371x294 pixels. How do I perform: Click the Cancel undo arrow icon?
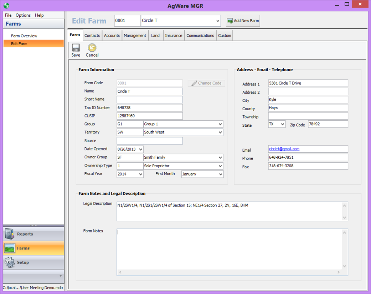click(92, 48)
